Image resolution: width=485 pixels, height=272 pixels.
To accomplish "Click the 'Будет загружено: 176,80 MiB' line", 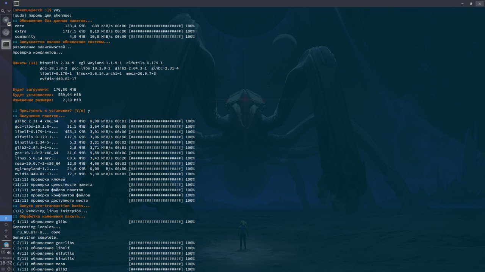I will (44, 90).
